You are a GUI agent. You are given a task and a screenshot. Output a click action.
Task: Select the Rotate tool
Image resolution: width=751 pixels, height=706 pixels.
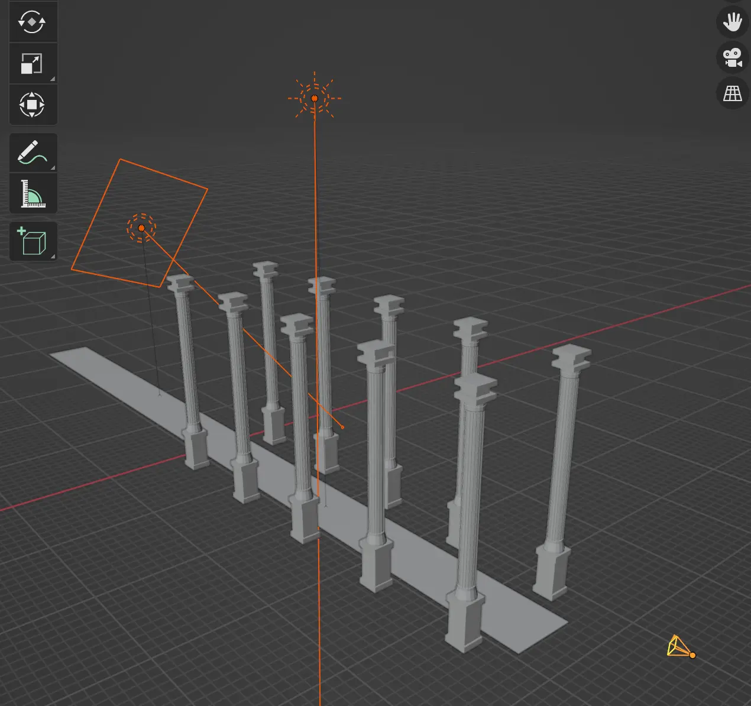click(33, 22)
